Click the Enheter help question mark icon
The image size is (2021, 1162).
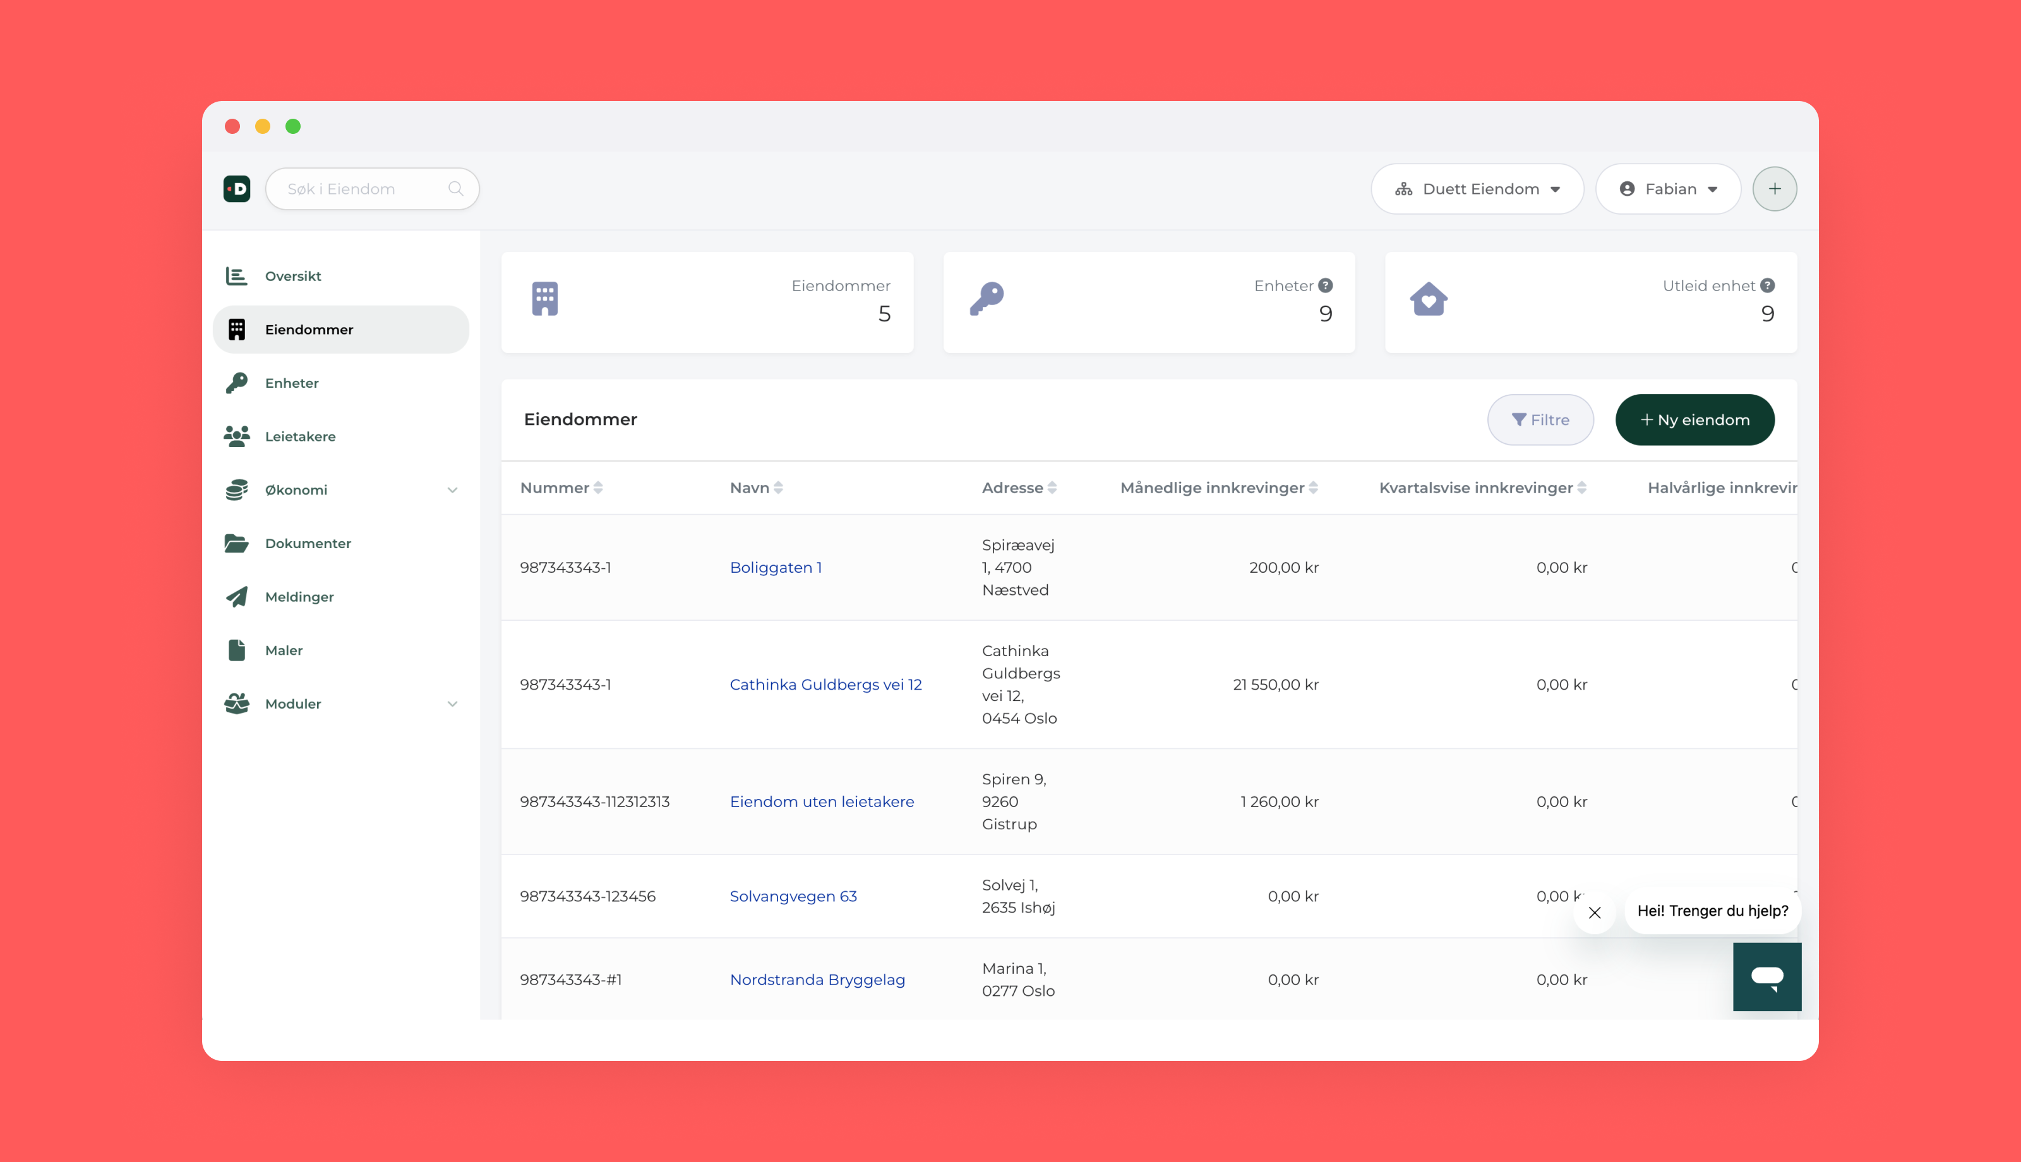pyautogui.click(x=1325, y=285)
